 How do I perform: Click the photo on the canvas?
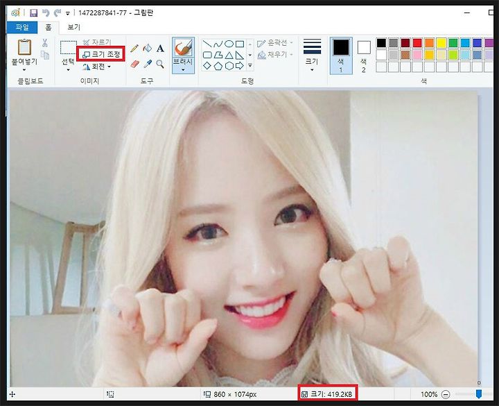point(243,238)
